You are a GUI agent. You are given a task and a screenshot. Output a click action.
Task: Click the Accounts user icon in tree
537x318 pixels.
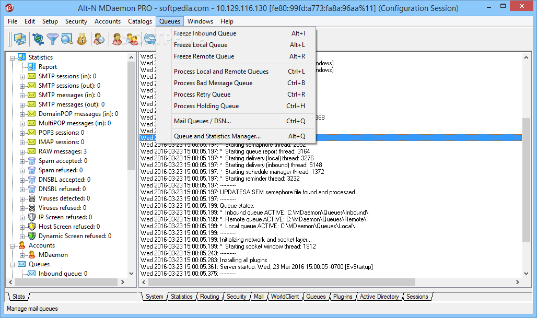click(22, 245)
